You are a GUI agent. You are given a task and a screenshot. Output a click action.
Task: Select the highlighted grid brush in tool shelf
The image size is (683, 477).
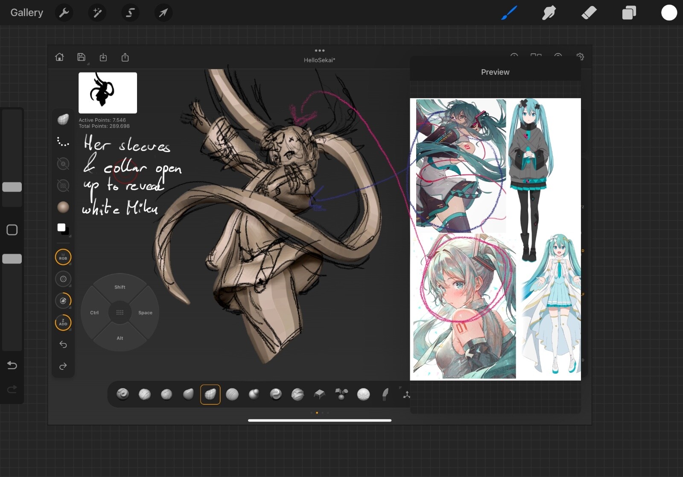pos(210,394)
